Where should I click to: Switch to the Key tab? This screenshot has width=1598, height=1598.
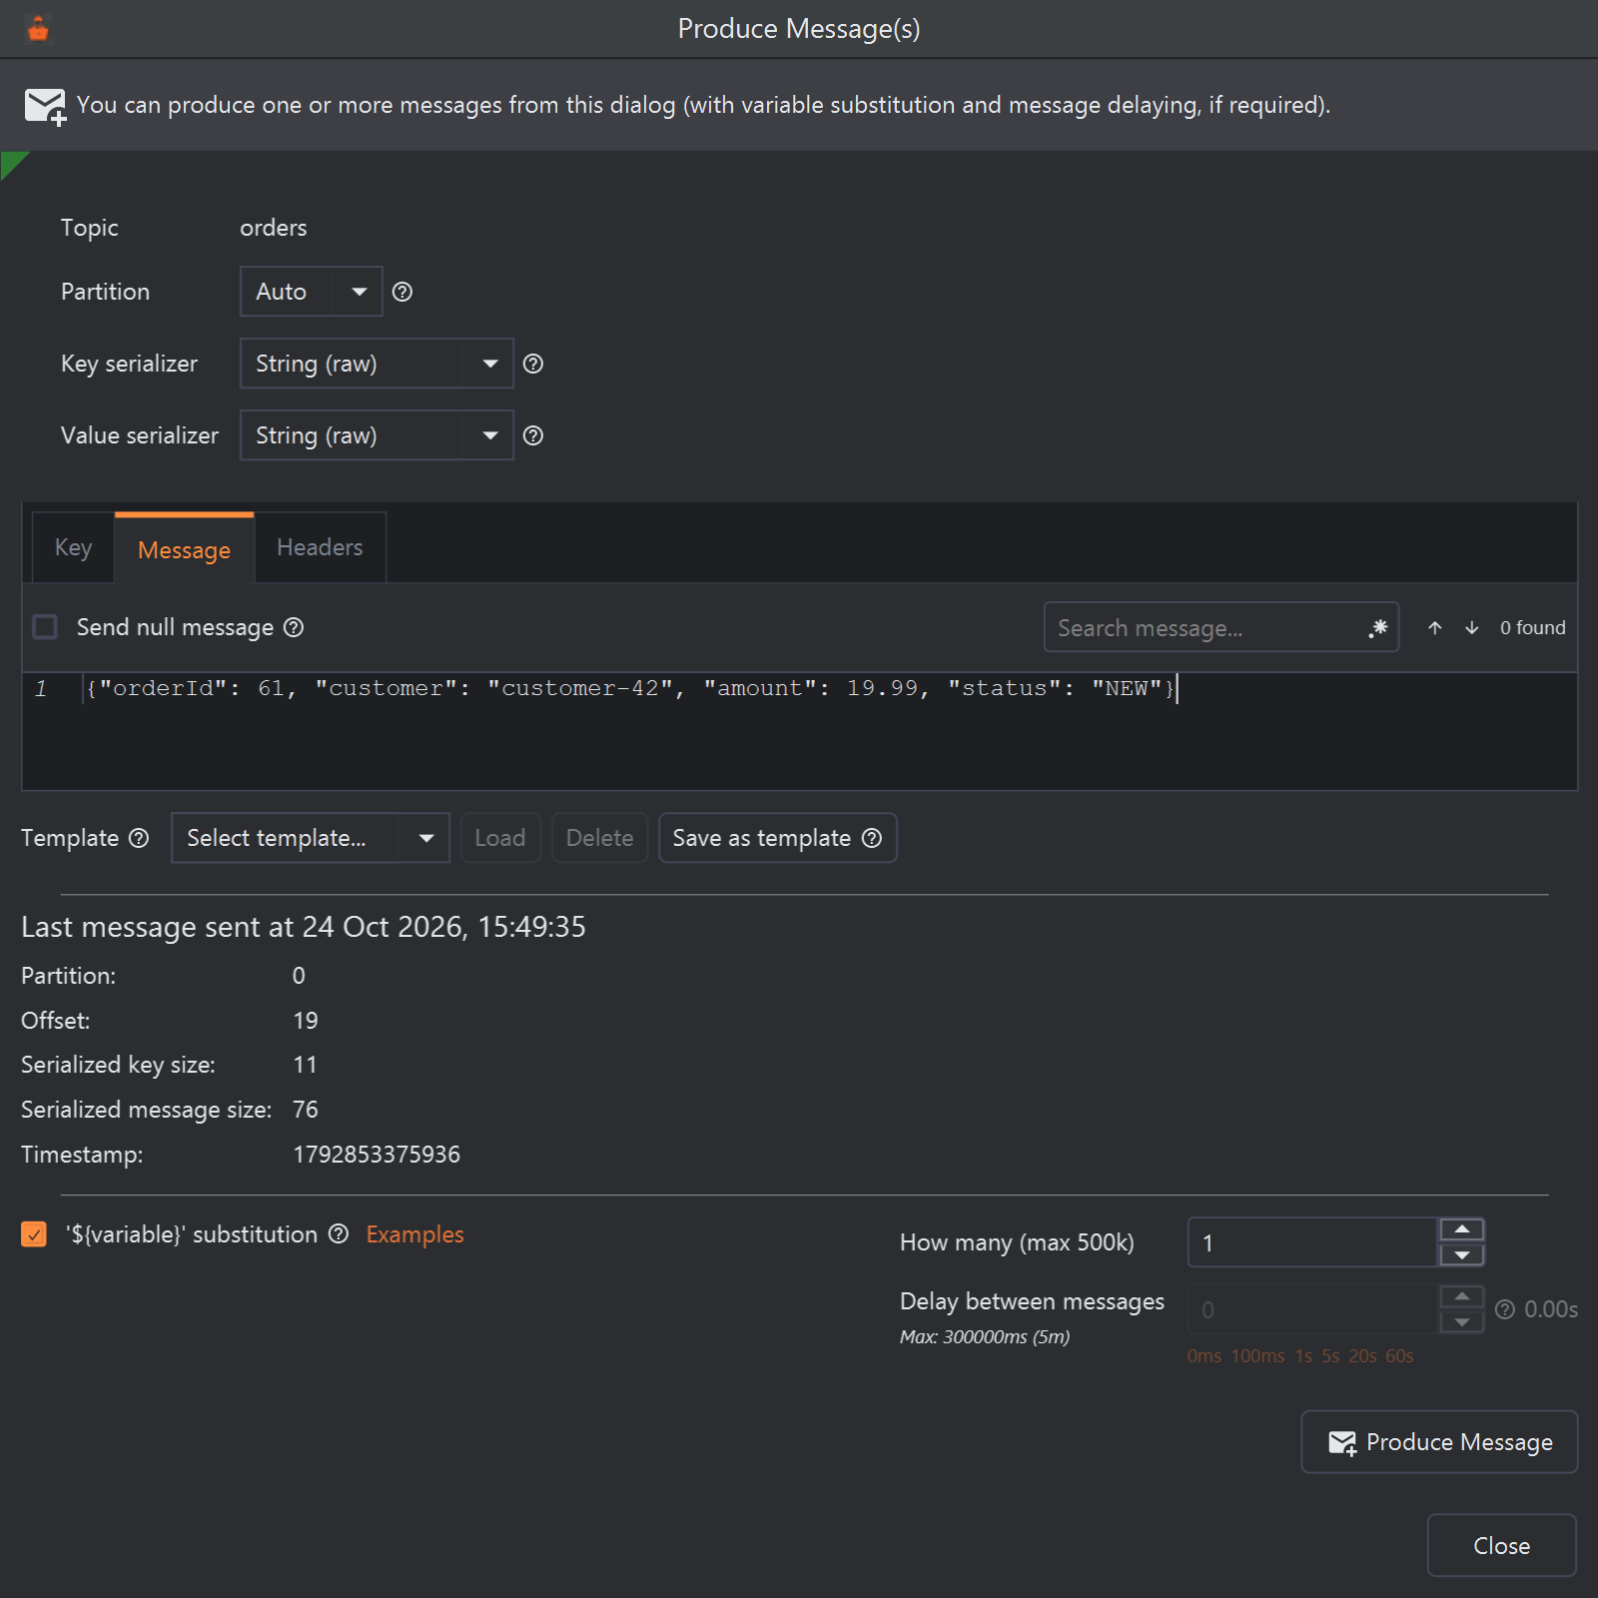tap(73, 547)
